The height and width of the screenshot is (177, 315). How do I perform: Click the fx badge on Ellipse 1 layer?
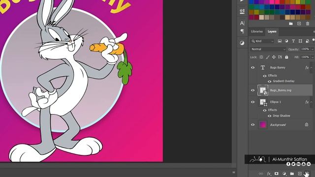307,102
